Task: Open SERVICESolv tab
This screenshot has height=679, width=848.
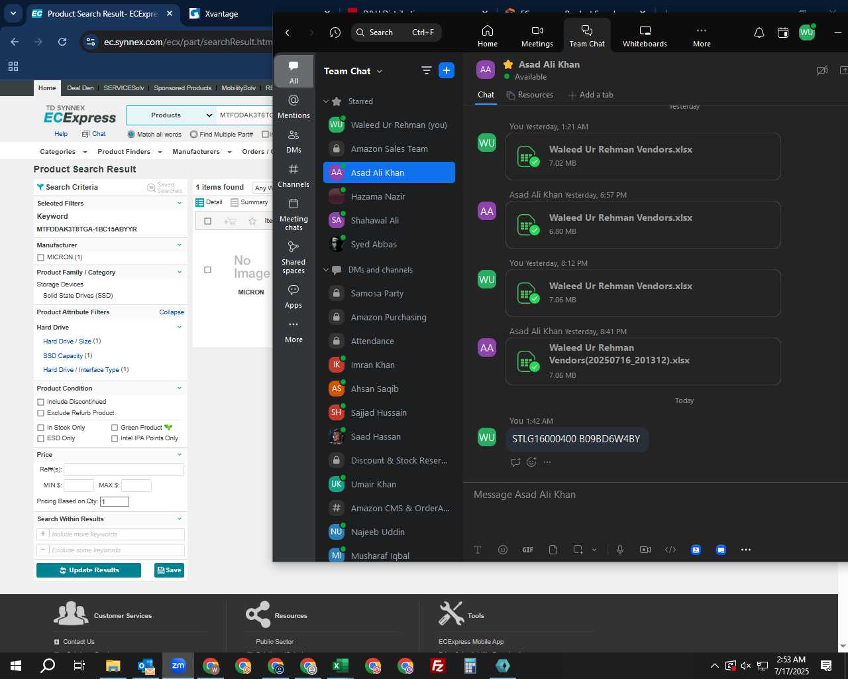Action: tap(124, 88)
